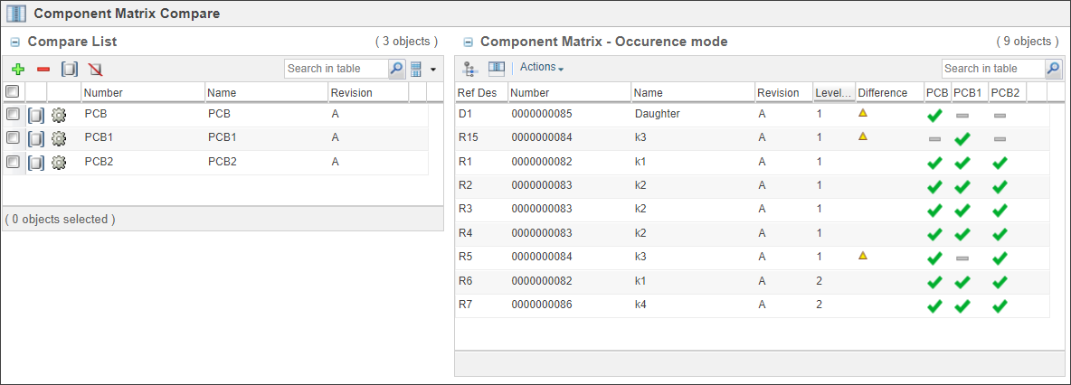Click the gear icon in PCB1 row

pos(59,138)
